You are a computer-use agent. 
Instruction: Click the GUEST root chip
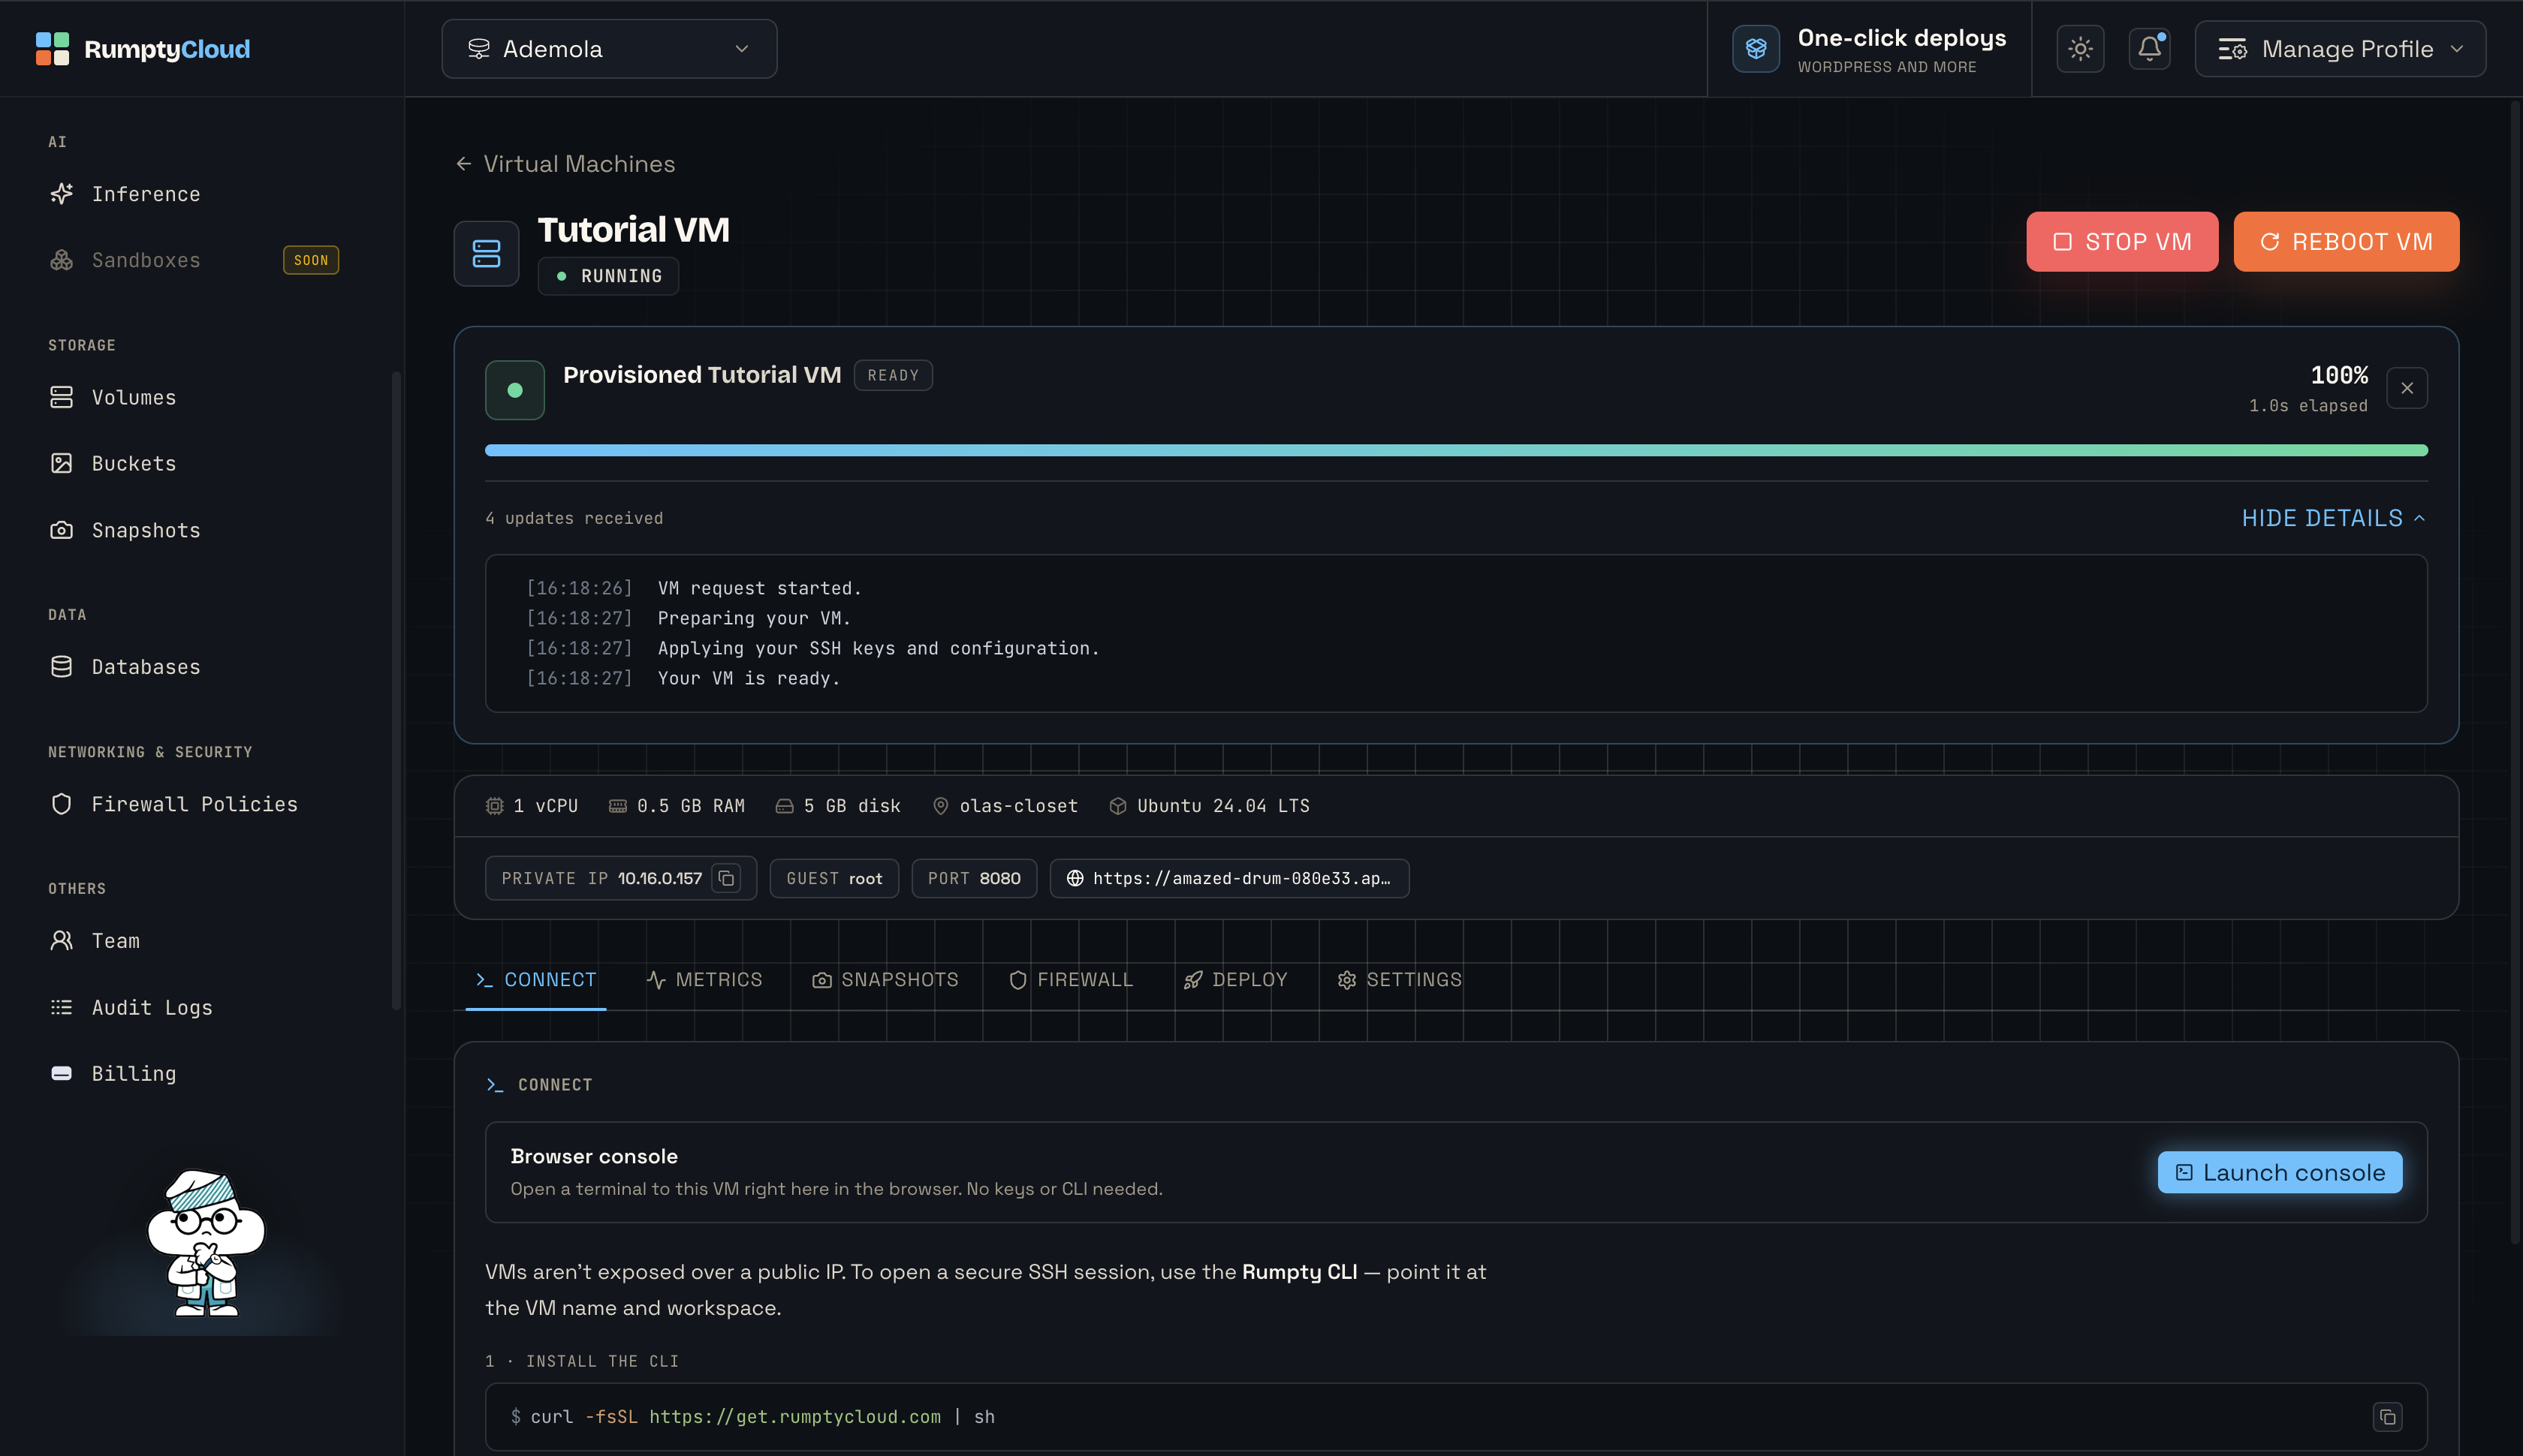834,878
